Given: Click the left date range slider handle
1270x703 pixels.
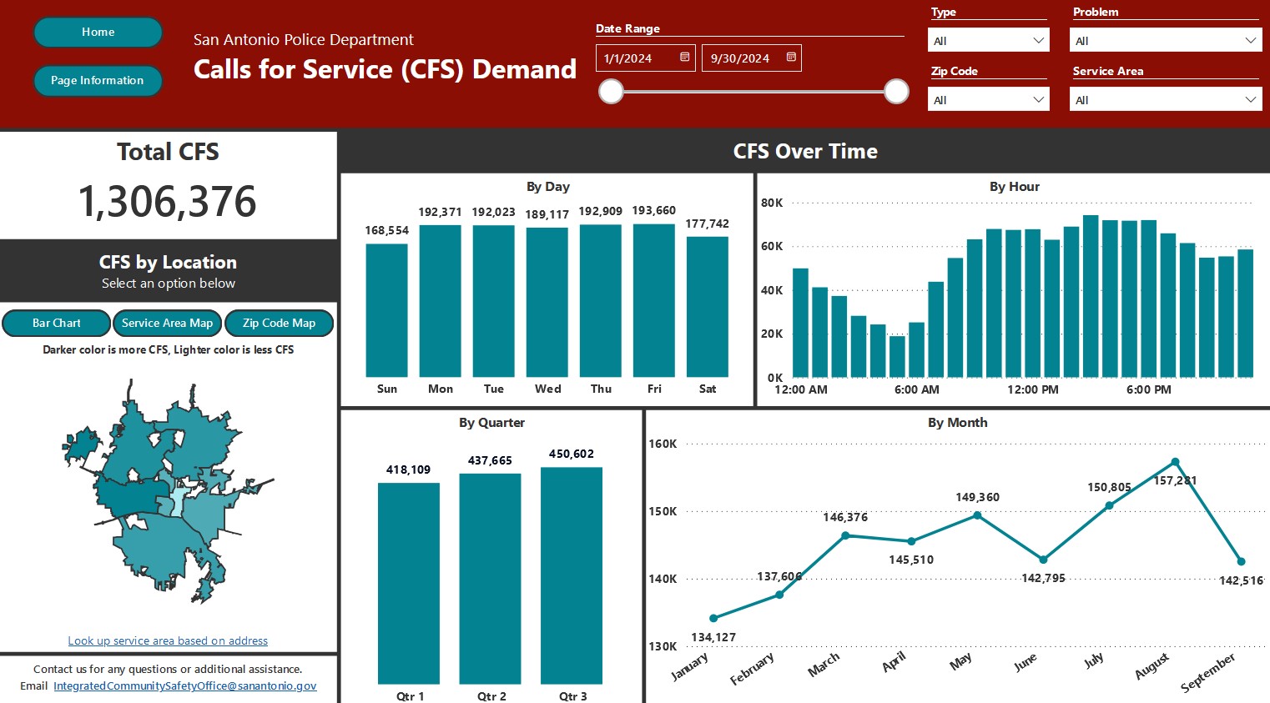Looking at the screenshot, I should click(x=612, y=91).
